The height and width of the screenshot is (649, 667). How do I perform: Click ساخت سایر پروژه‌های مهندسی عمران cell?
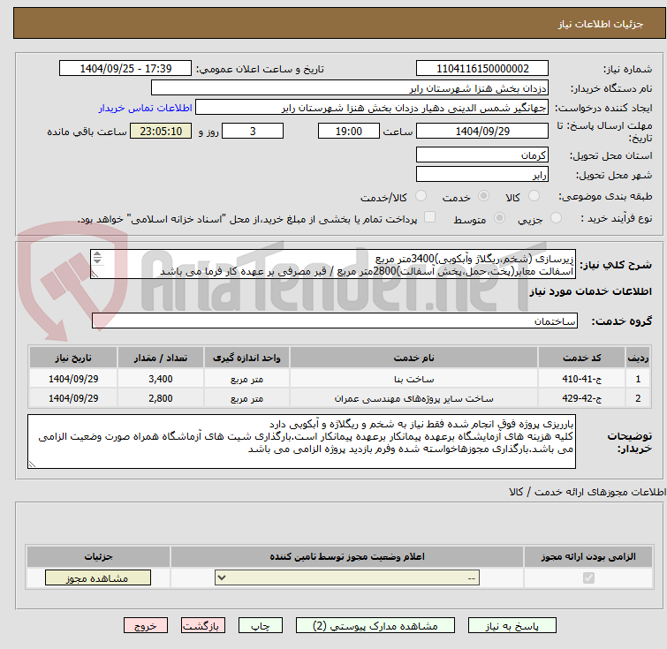coord(413,398)
